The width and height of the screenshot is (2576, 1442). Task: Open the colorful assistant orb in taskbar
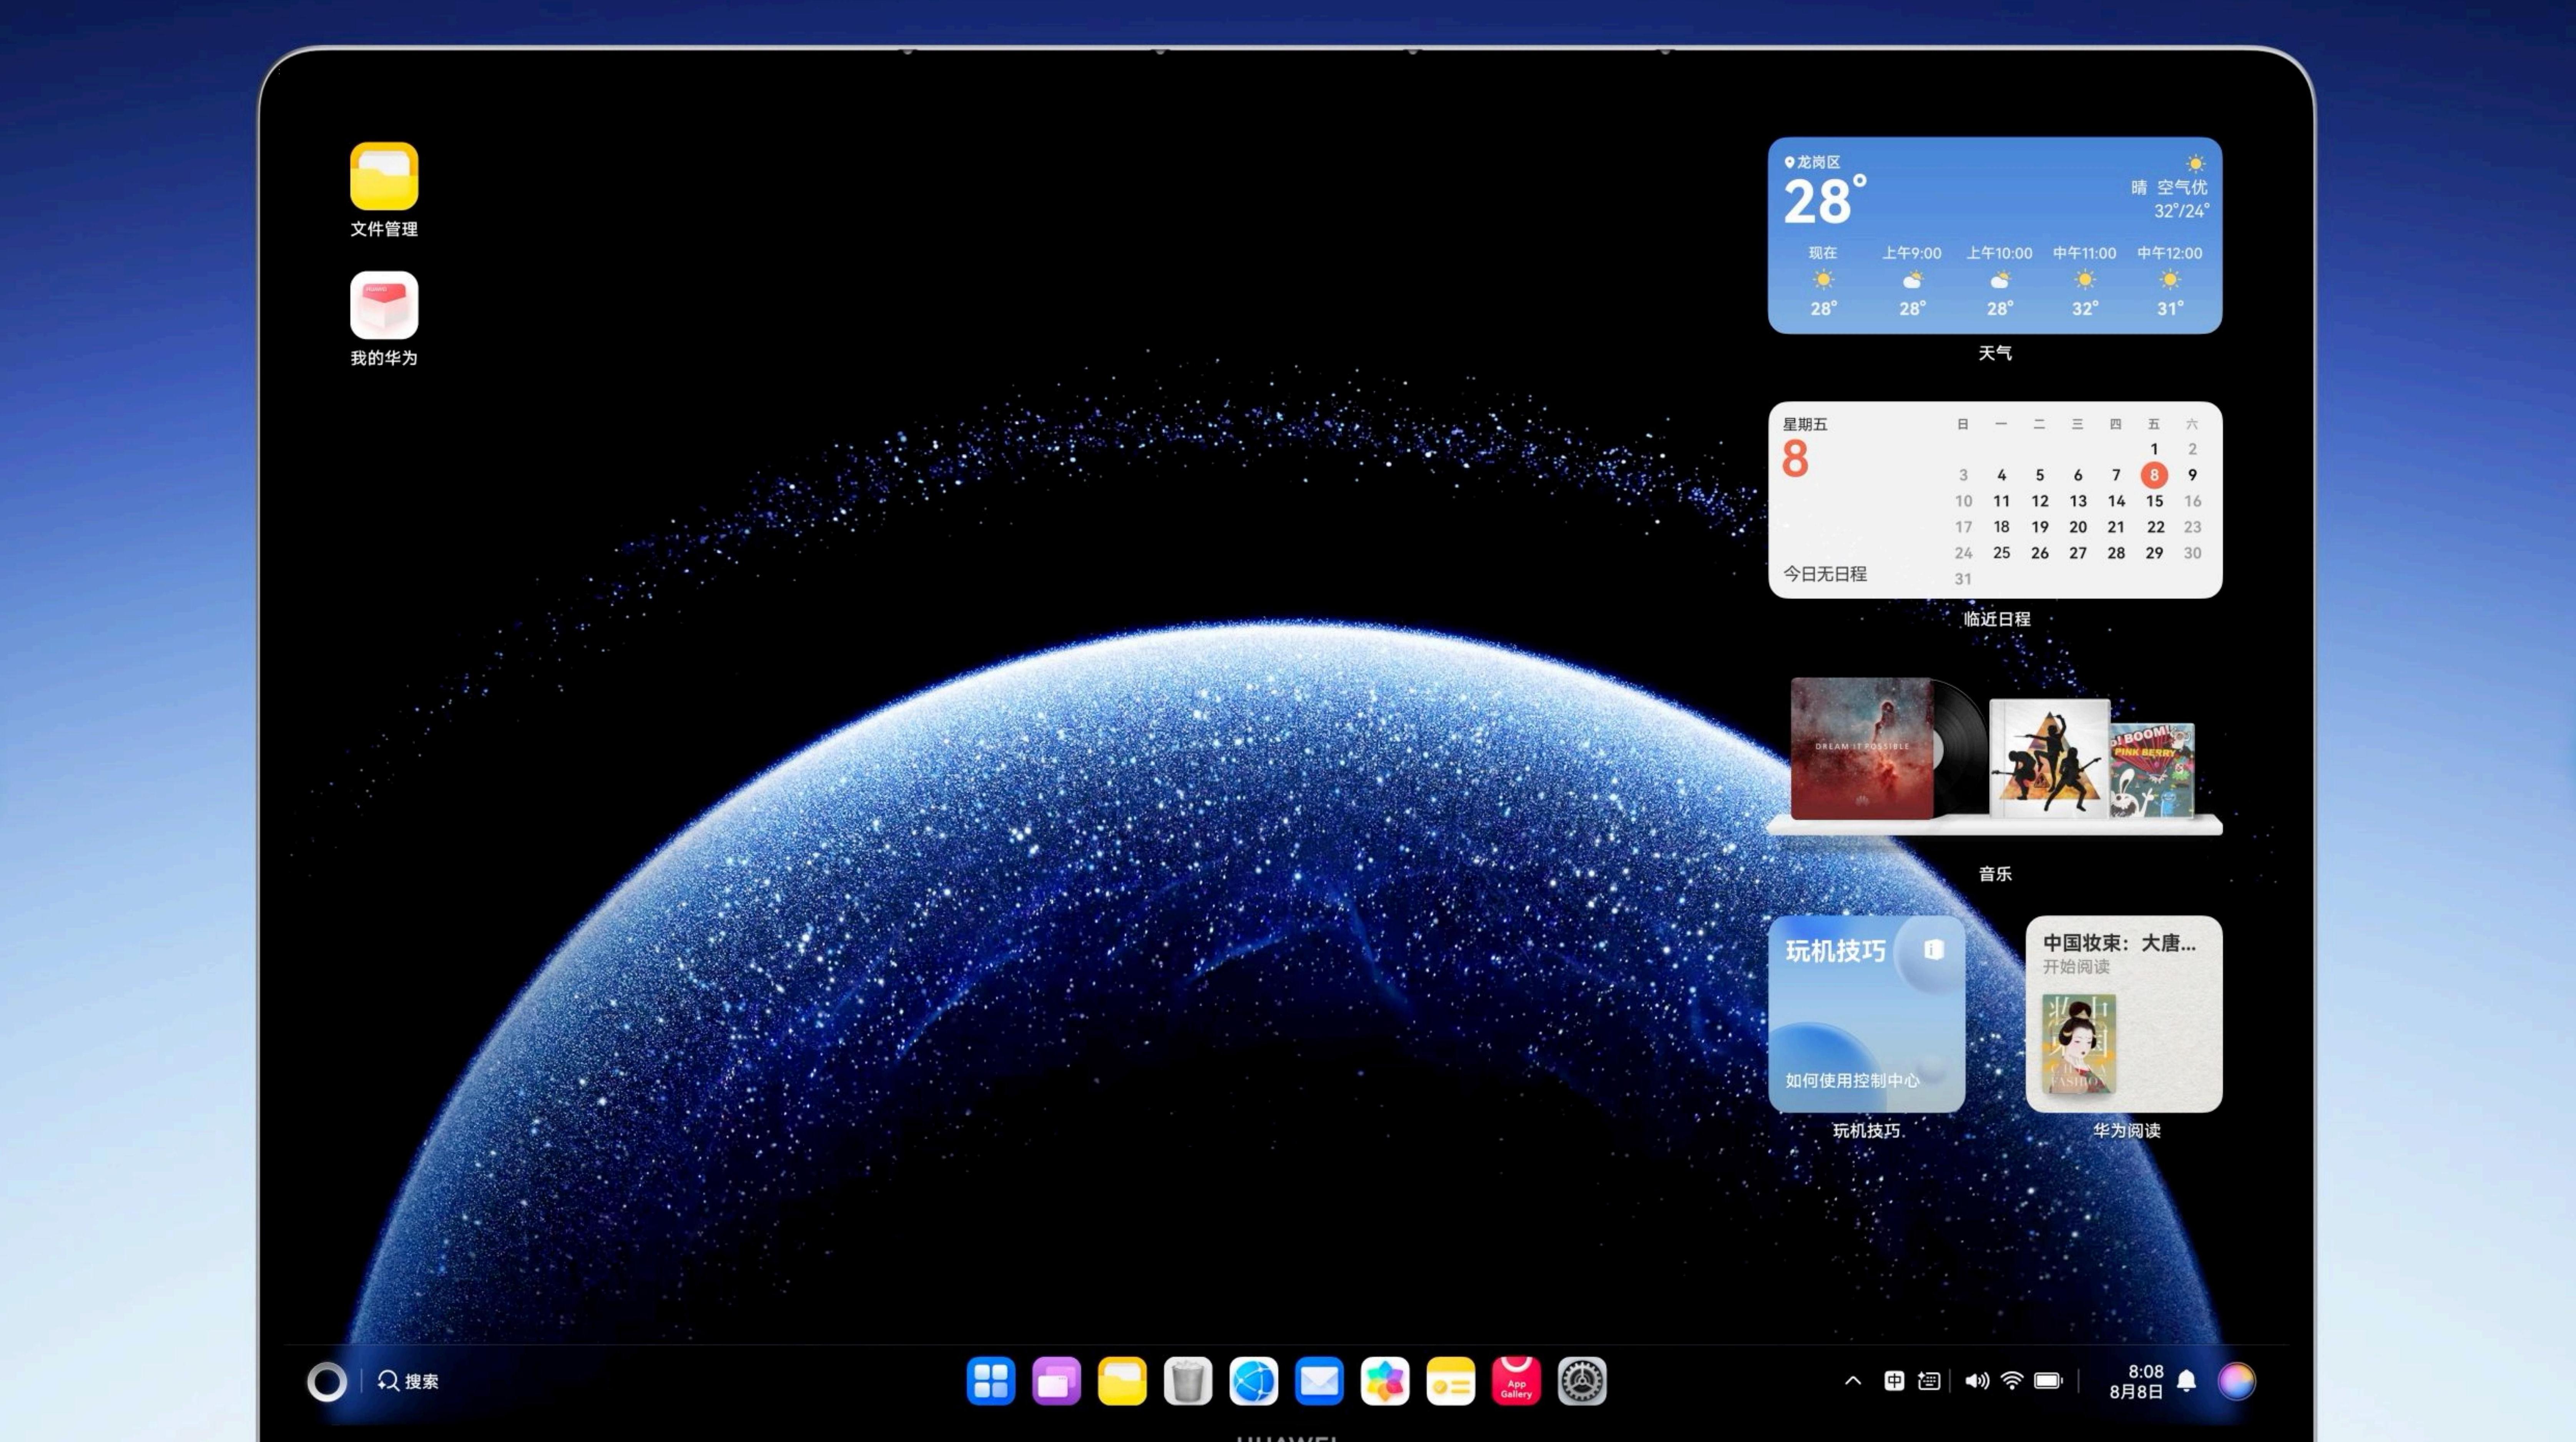click(x=2237, y=1381)
